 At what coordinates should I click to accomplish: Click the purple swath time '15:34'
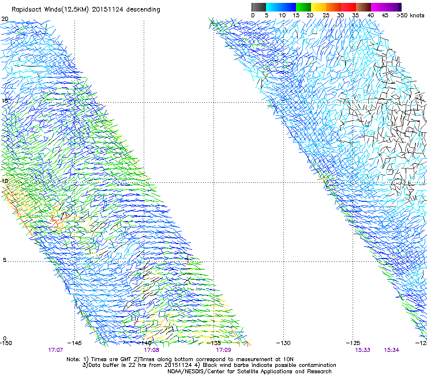tap(392, 350)
